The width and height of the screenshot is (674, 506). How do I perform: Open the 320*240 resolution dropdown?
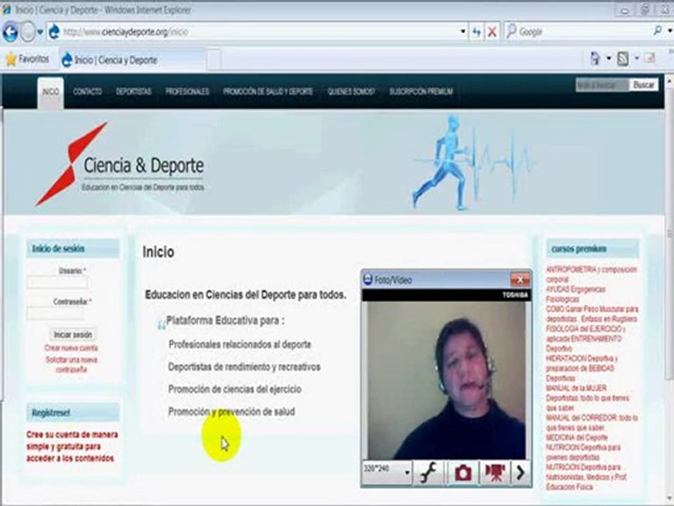pyautogui.click(x=387, y=472)
